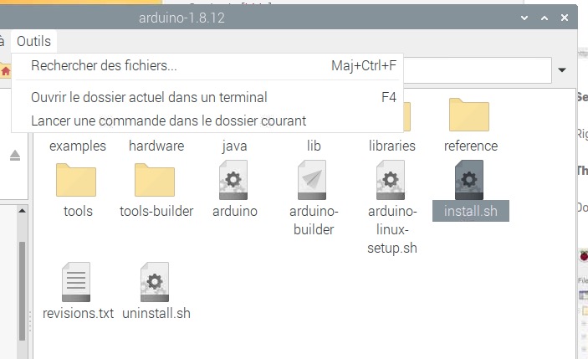
Task: Select the reference folder icon
Action: click(469, 117)
